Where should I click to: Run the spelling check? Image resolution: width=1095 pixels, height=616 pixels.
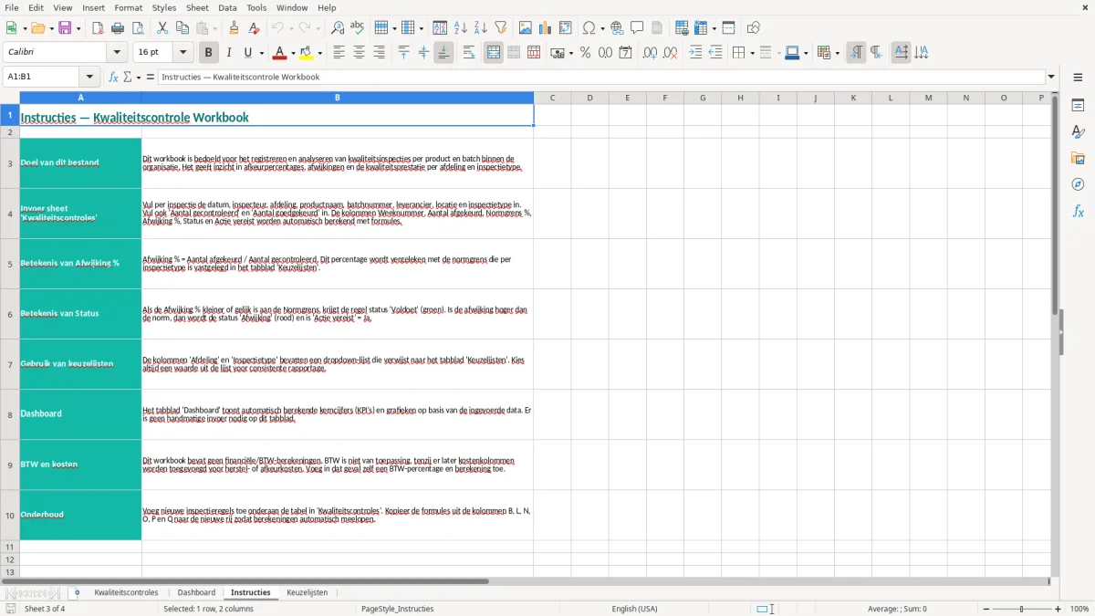[x=358, y=28]
